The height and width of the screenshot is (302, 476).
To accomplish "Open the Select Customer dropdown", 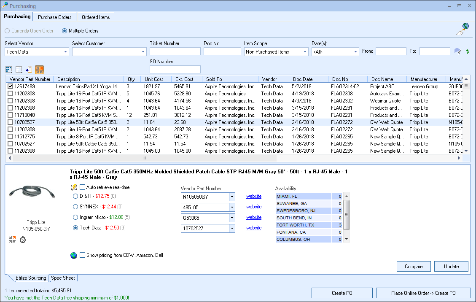I will (x=143, y=52).
